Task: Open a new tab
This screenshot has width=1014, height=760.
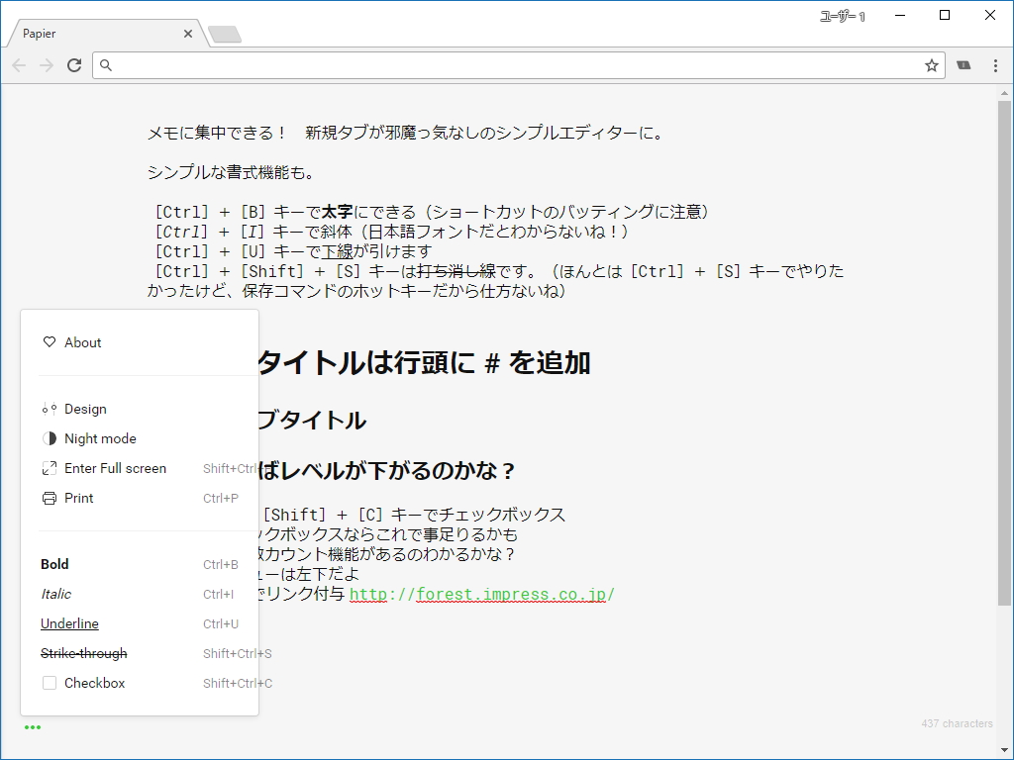Action: point(225,35)
